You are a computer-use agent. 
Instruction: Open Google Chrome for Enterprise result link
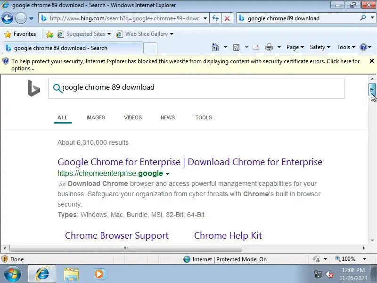tap(190, 162)
